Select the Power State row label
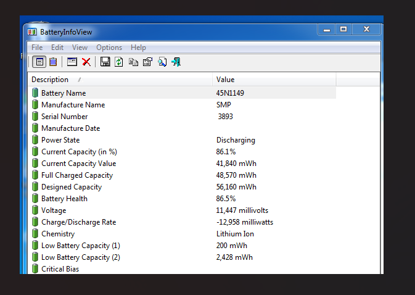 pos(60,140)
